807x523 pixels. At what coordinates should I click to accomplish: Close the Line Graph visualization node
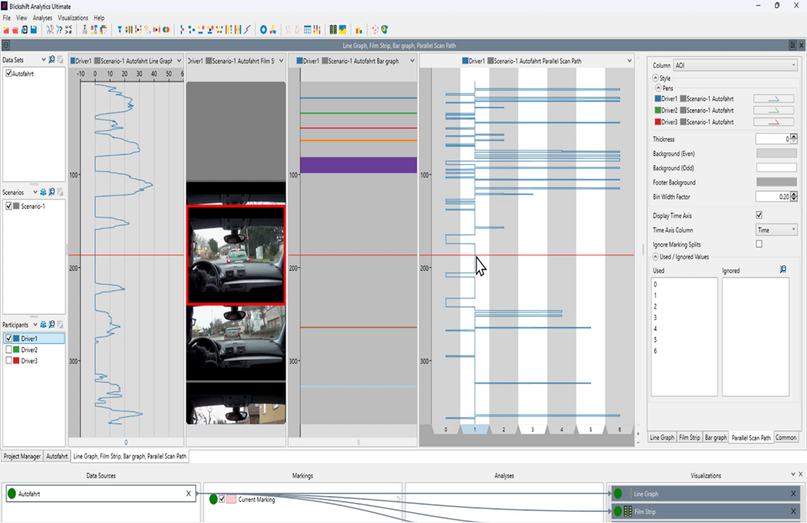[x=793, y=493]
